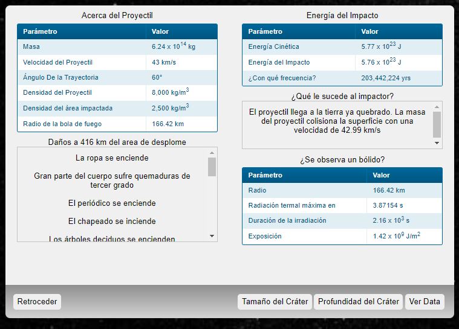Image resolution: width=459 pixels, height=329 pixels.
Task: Select the Densidad del Proyectil cell
Action: (82, 92)
